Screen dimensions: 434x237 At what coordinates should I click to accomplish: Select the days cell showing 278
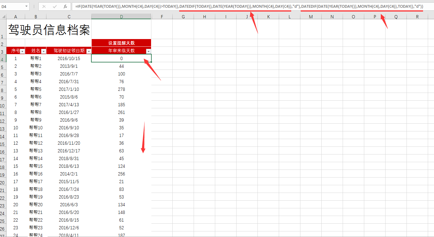coord(122,89)
